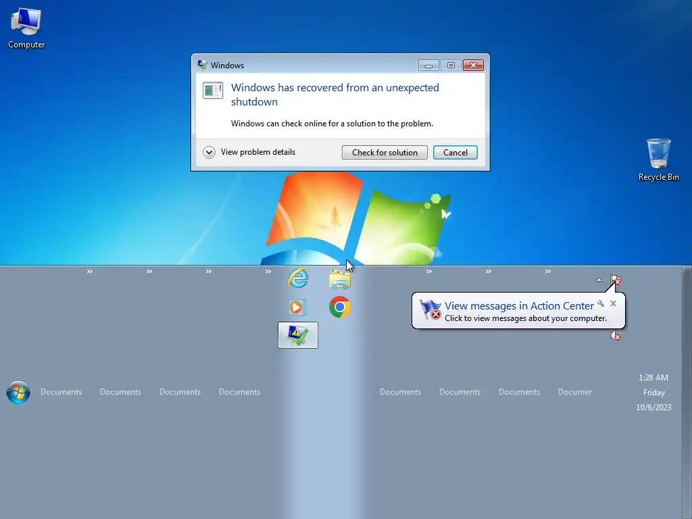Open the Computer desktop icon
Viewport: 692px width, 519px height.
(26, 28)
